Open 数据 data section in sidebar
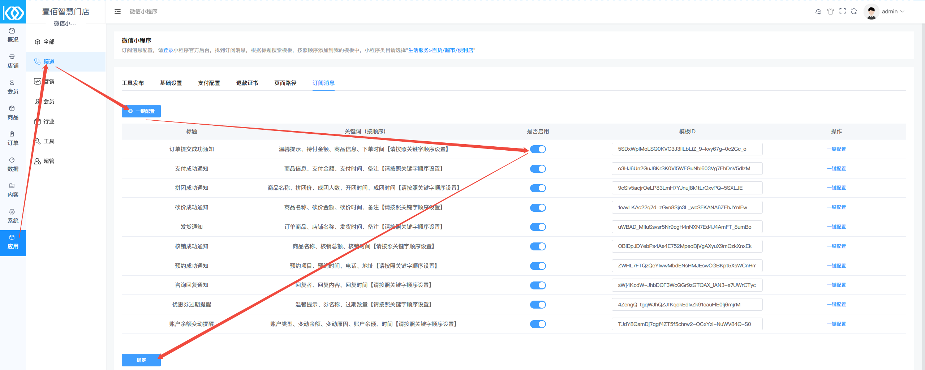This screenshot has height=370, width=925. click(x=13, y=164)
